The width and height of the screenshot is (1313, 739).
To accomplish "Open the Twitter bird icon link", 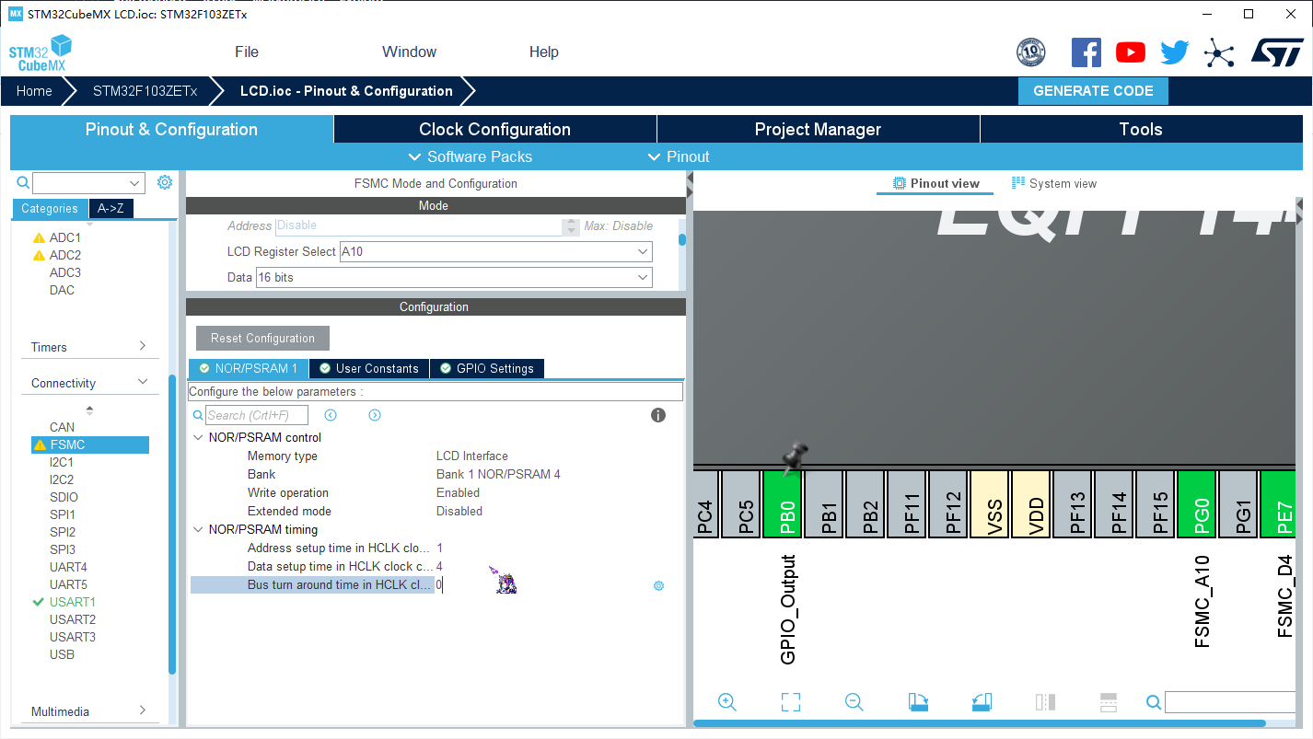I will [x=1175, y=52].
